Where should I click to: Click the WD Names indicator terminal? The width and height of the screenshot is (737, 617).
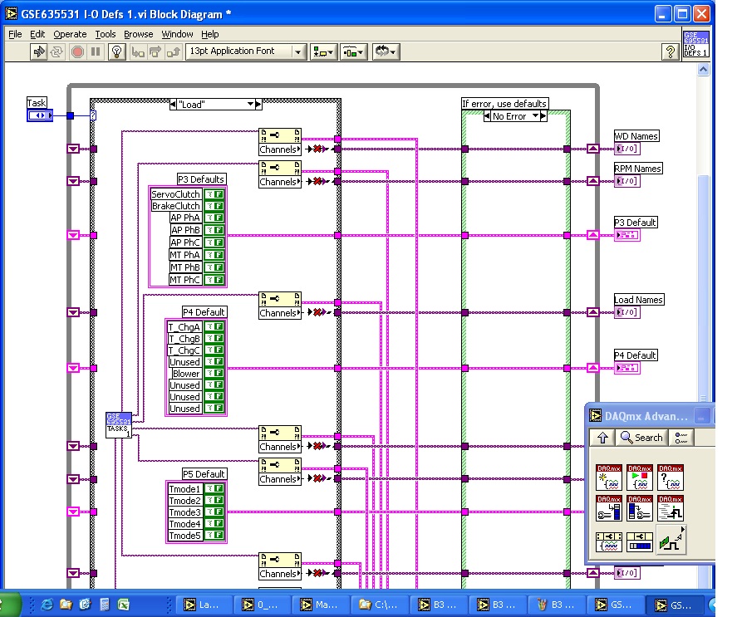pyautogui.click(x=627, y=149)
